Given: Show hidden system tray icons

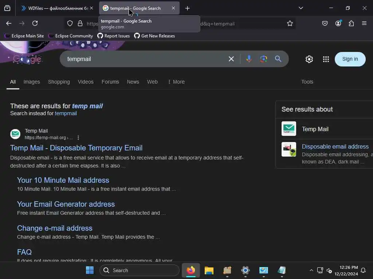Looking at the screenshot, I should tap(311, 270).
